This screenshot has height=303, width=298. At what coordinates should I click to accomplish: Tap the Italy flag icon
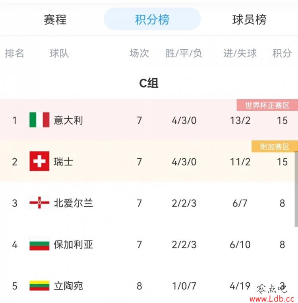[x=39, y=120]
